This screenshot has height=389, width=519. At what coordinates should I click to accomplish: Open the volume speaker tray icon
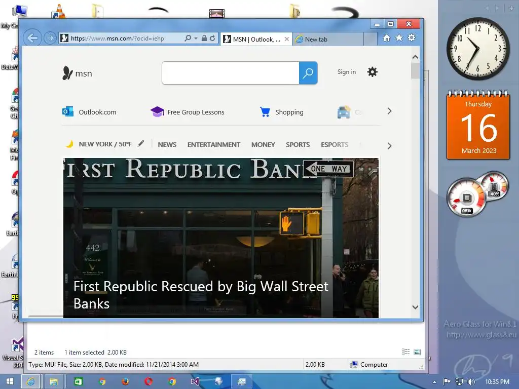(x=471, y=381)
